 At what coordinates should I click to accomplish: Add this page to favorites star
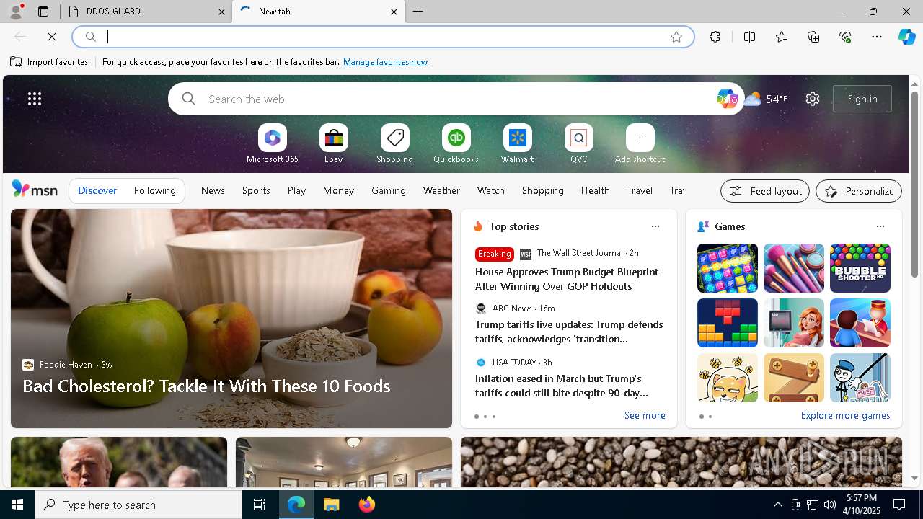(x=676, y=37)
